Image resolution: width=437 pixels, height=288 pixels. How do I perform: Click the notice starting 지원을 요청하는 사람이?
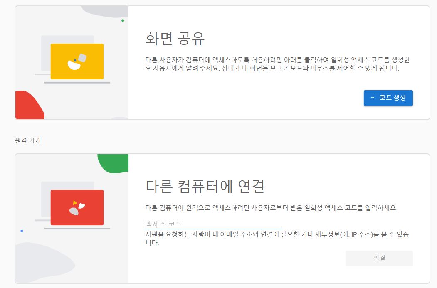(277, 239)
